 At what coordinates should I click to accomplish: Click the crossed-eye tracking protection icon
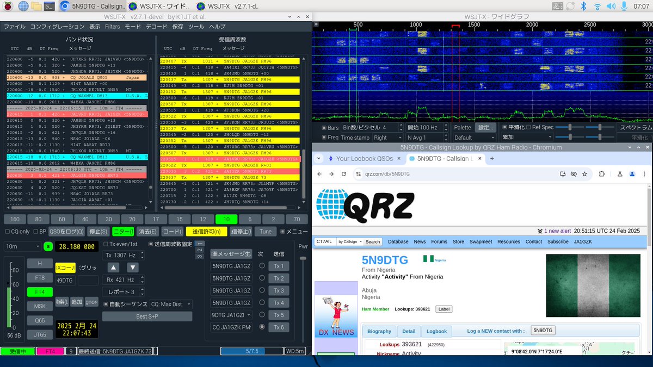point(574,174)
